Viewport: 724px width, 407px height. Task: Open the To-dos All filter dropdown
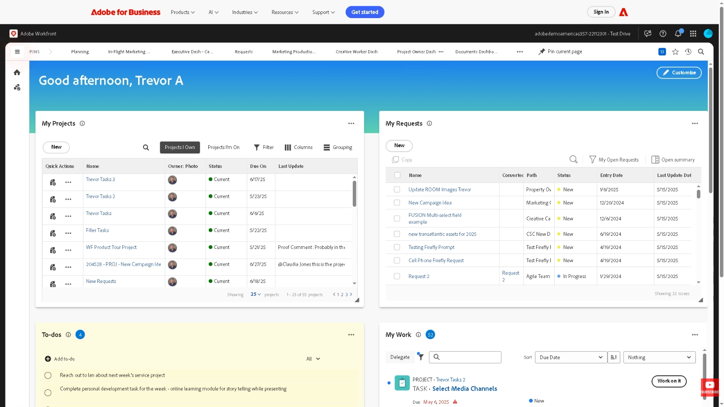(313, 359)
